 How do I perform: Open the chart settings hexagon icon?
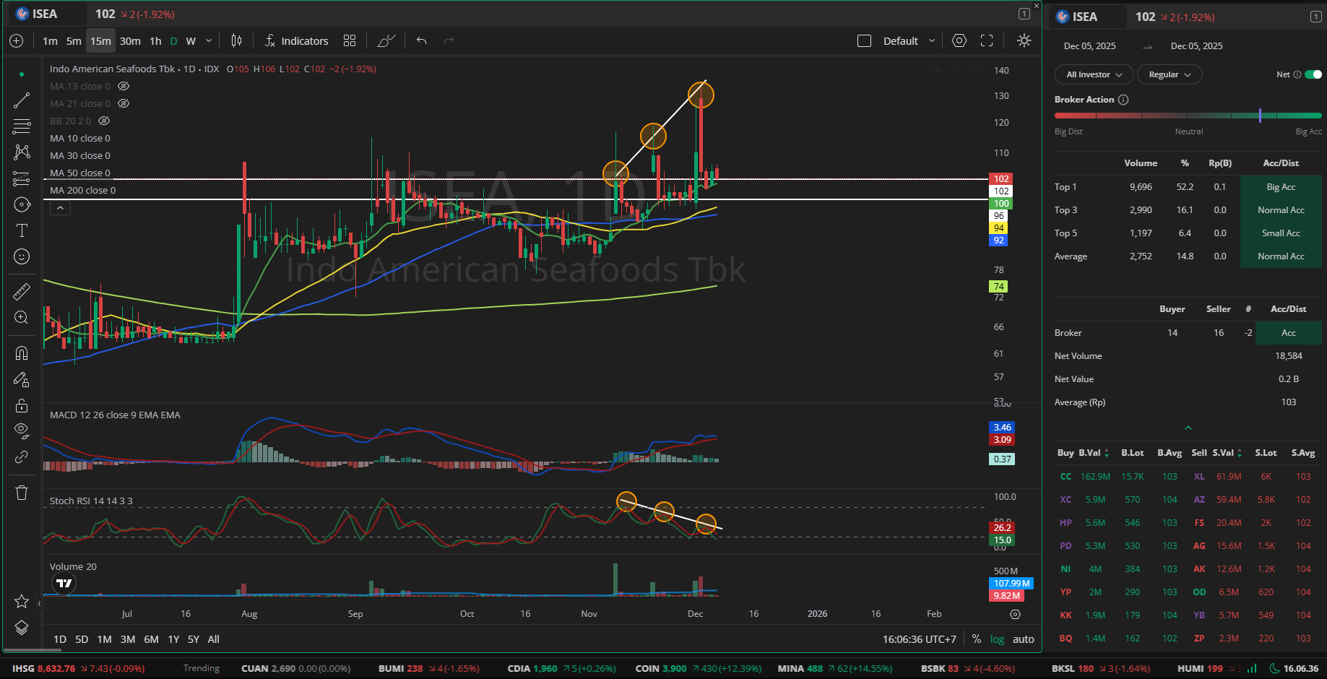pyautogui.click(x=959, y=41)
